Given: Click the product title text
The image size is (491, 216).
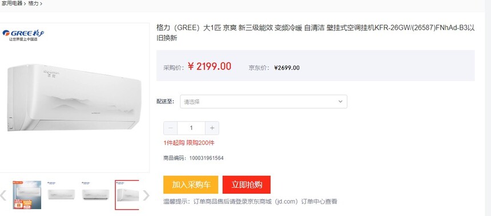Looking at the screenshot, I should [316, 33].
